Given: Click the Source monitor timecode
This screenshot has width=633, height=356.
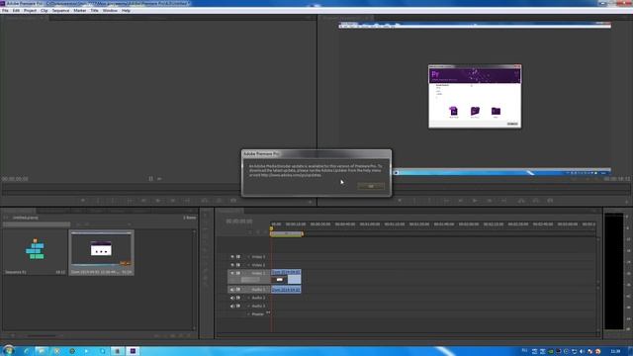Looking at the screenshot, I should [15, 179].
